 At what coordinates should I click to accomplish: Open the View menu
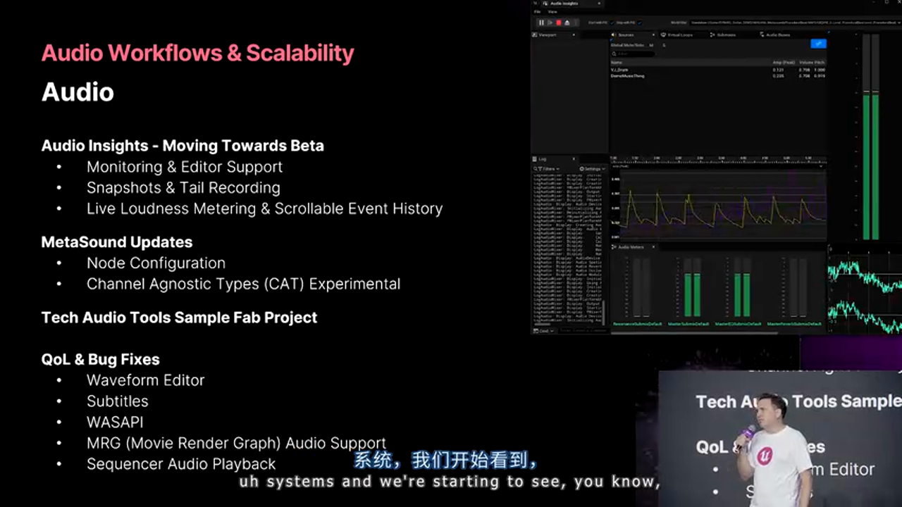click(x=552, y=12)
